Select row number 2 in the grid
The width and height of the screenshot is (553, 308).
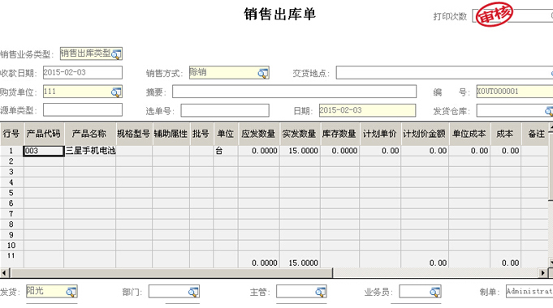11,161
